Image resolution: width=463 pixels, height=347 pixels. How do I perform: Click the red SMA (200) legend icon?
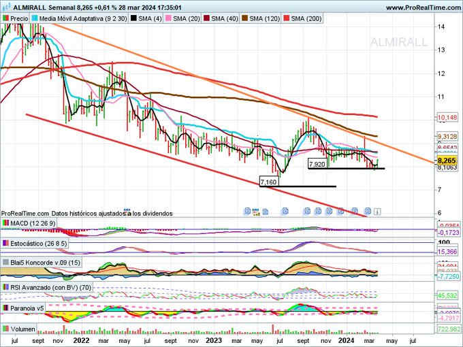pos(287,18)
